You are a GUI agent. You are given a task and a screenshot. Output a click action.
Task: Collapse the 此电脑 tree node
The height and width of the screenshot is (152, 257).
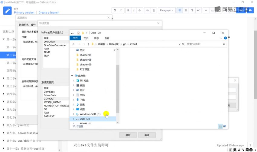[72, 76]
